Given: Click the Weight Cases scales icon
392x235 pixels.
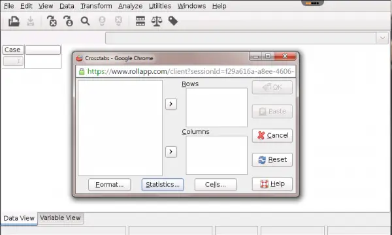Looking at the screenshot, I should coord(157,22).
